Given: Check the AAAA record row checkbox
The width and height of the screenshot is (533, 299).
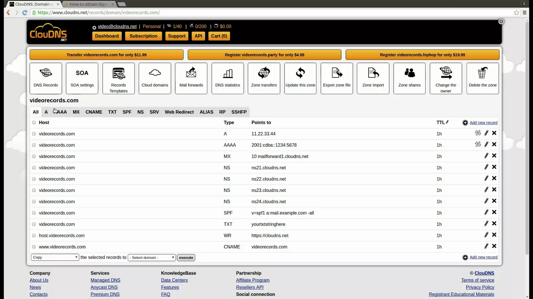Looking at the screenshot, I should [34, 145].
